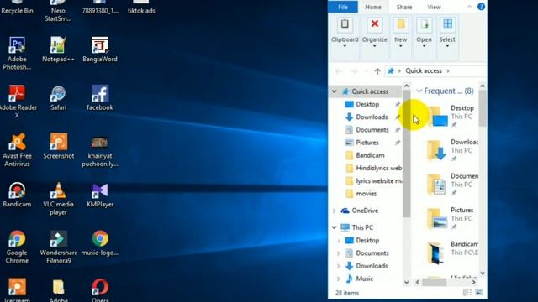
Task: Click the content pane horizontal scrollbar
Action: (x=434, y=282)
